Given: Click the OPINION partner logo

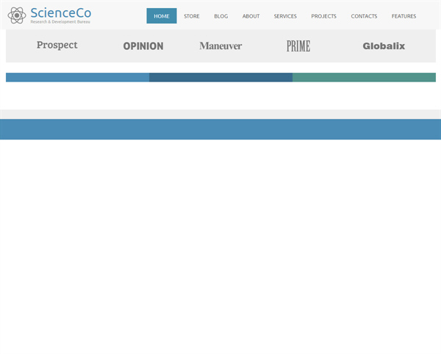Looking at the screenshot, I should (143, 46).
